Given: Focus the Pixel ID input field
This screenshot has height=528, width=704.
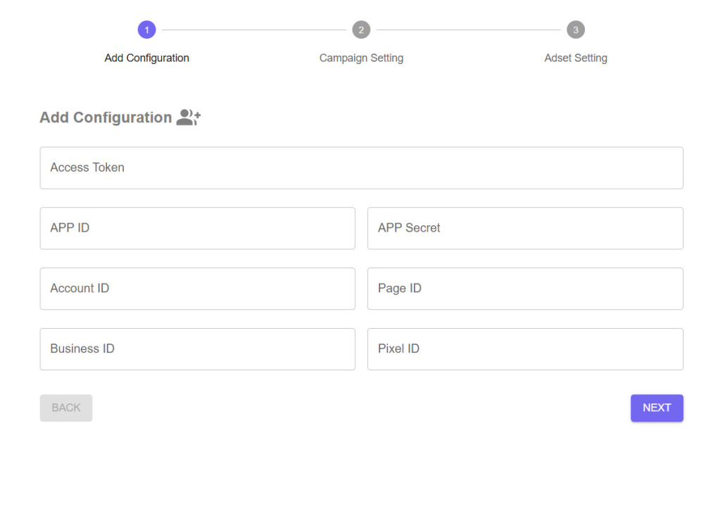Looking at the screenshot, I should coord(525,349).
